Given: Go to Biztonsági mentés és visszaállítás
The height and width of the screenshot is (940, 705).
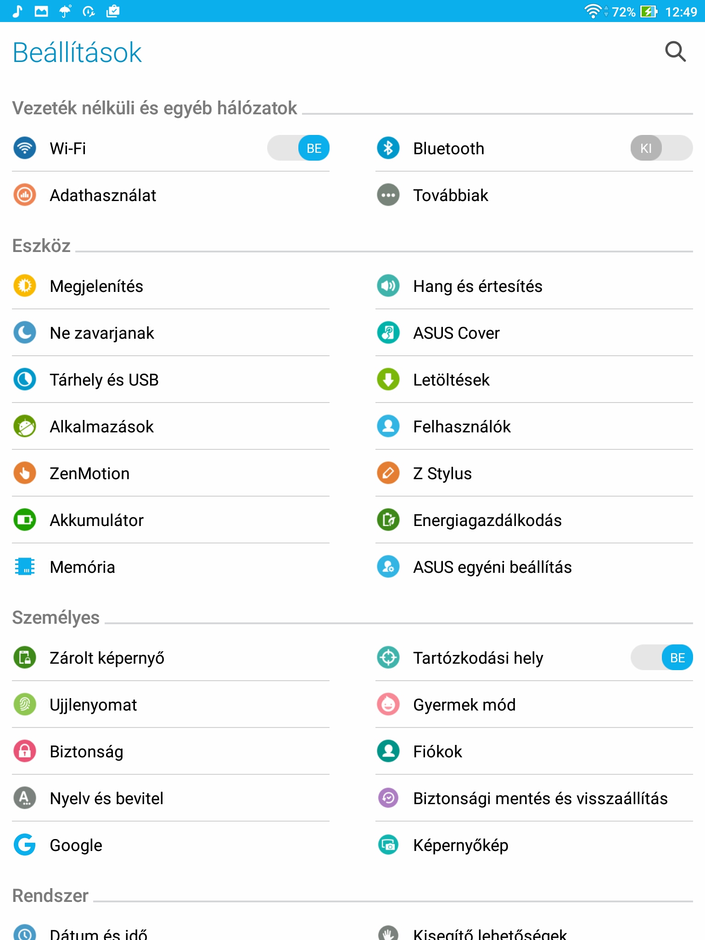Looking at the screenshot, I should tap(534, 798).
